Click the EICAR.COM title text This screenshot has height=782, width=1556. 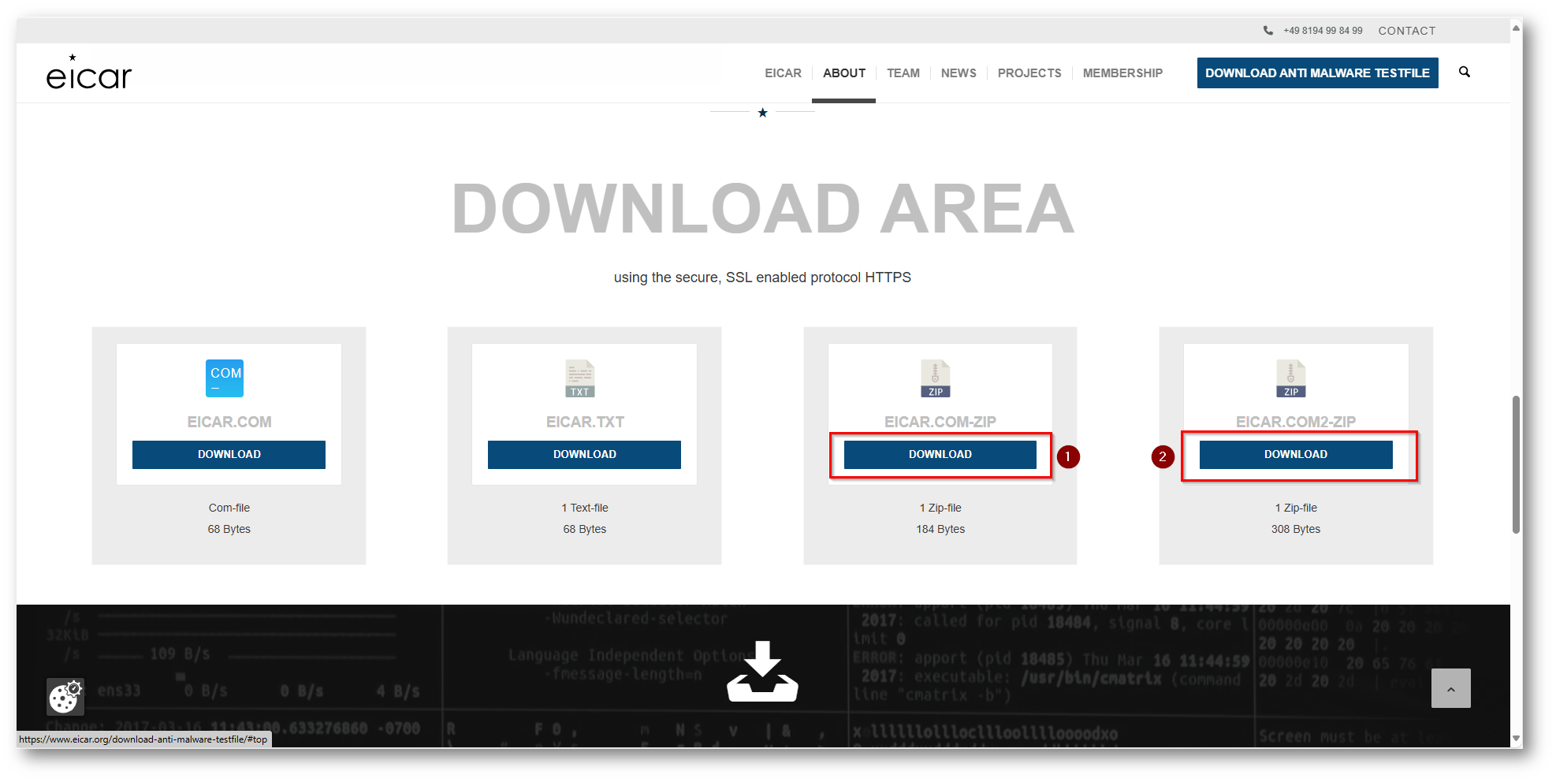coord(229,422)
